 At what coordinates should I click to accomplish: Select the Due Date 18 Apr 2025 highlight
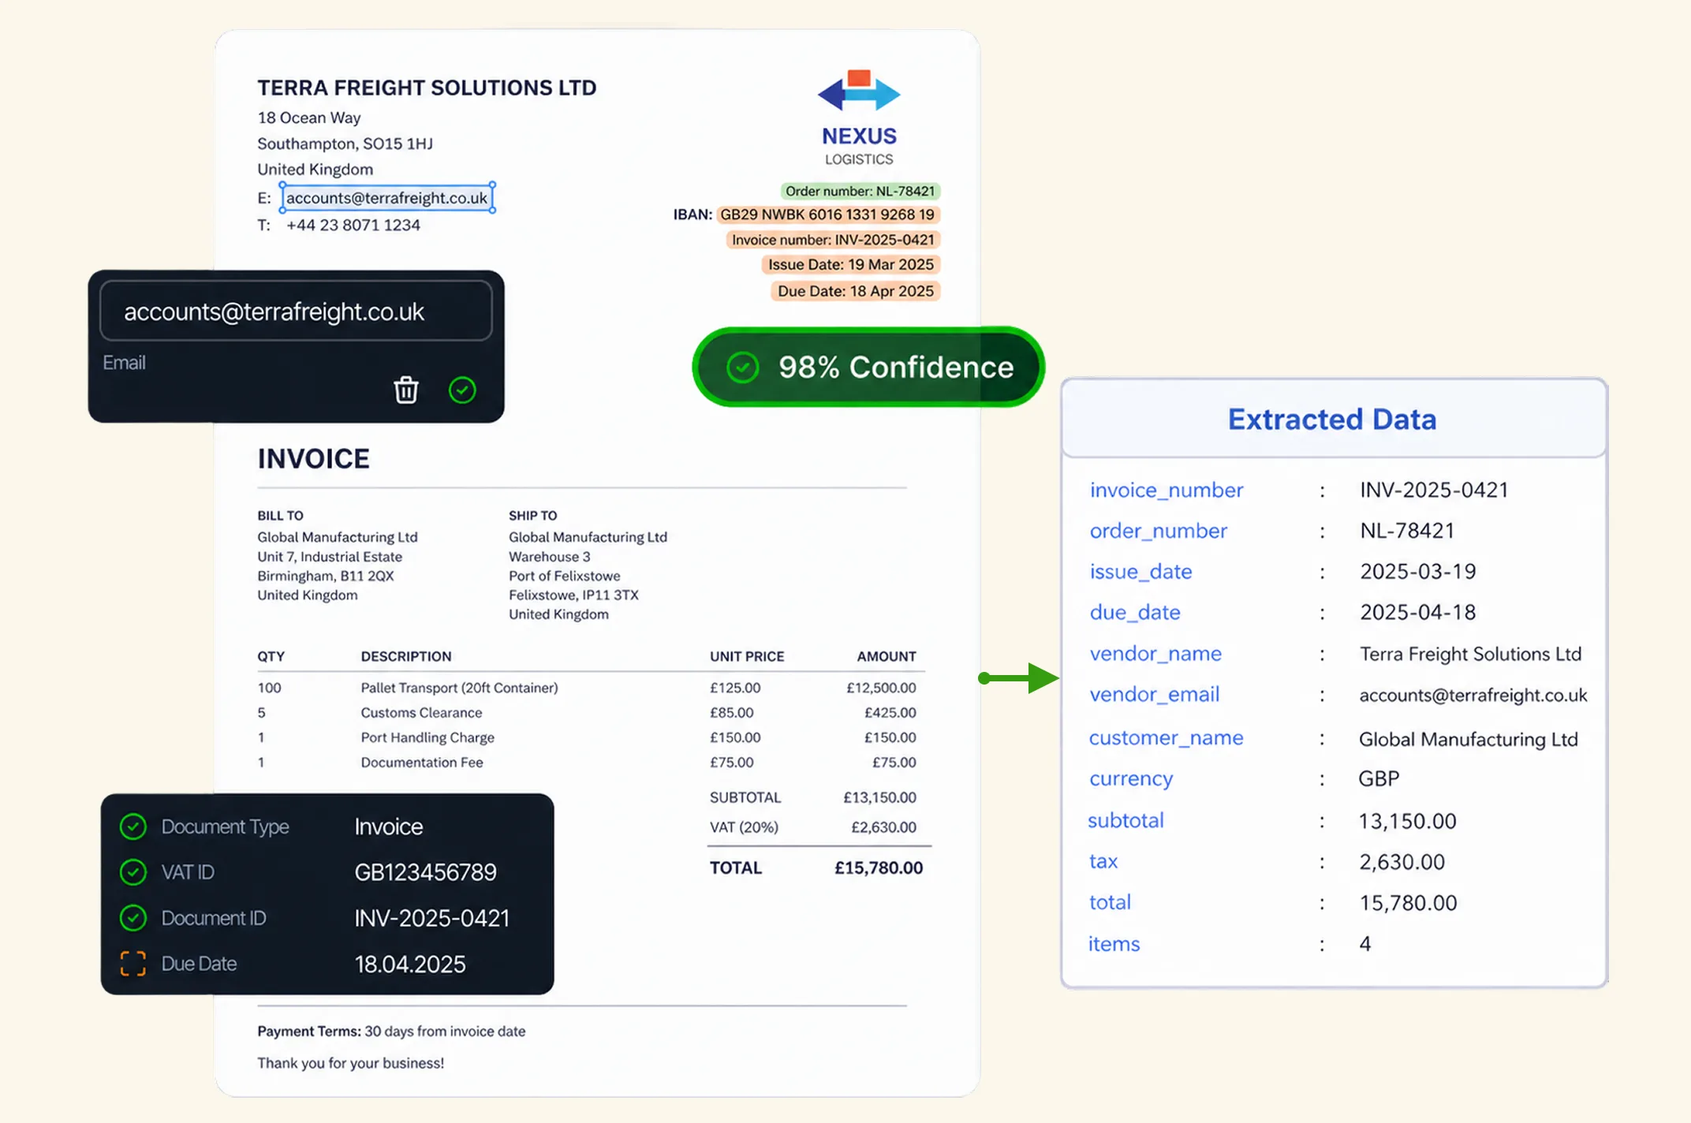(x=856, y=291)
